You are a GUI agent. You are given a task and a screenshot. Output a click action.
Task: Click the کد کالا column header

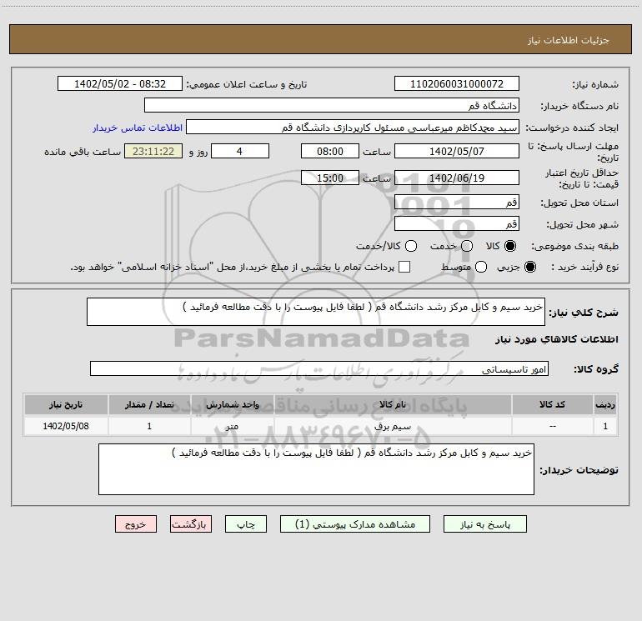tap(552, 404)
